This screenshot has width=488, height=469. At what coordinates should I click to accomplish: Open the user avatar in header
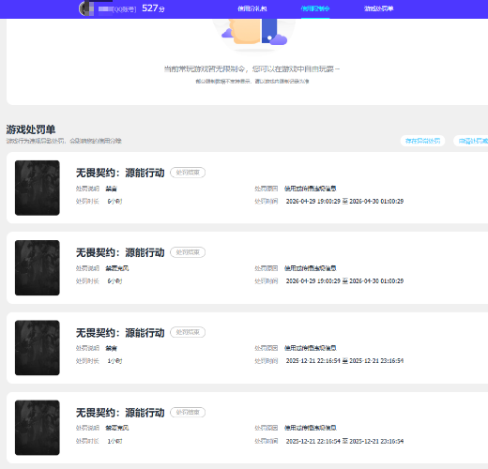point(86,8)
